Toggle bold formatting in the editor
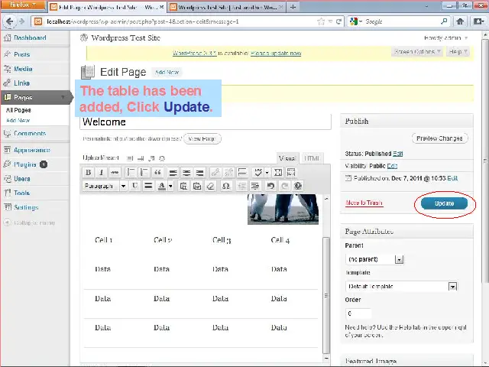The width and height of the screenshot is (489, 367). [x=89, y=172]
